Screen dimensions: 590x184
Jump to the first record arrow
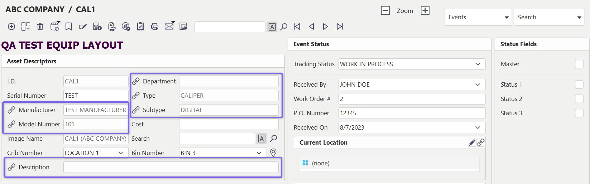[297, 26]
